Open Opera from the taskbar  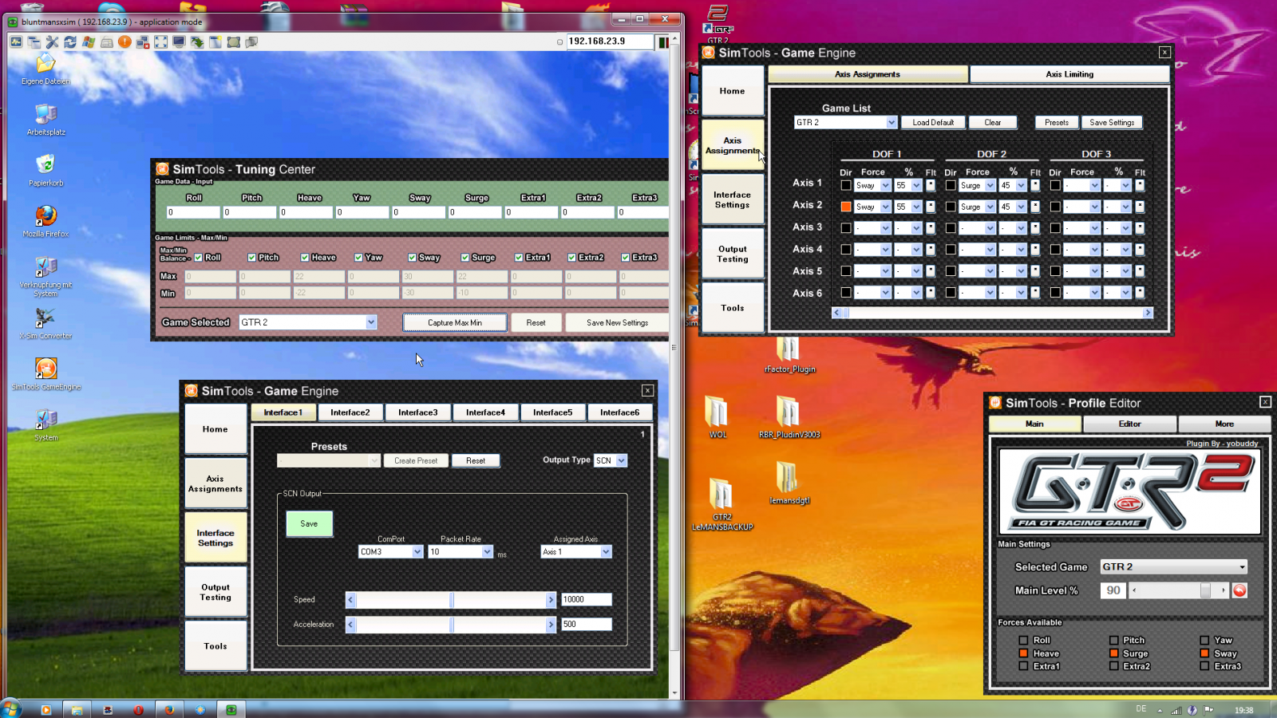pos(138,709)
